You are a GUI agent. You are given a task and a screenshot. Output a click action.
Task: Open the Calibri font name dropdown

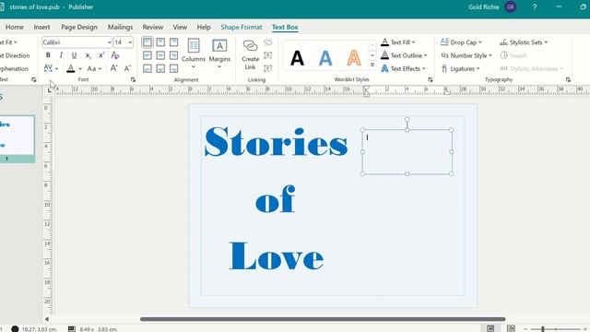click(109, 42)
